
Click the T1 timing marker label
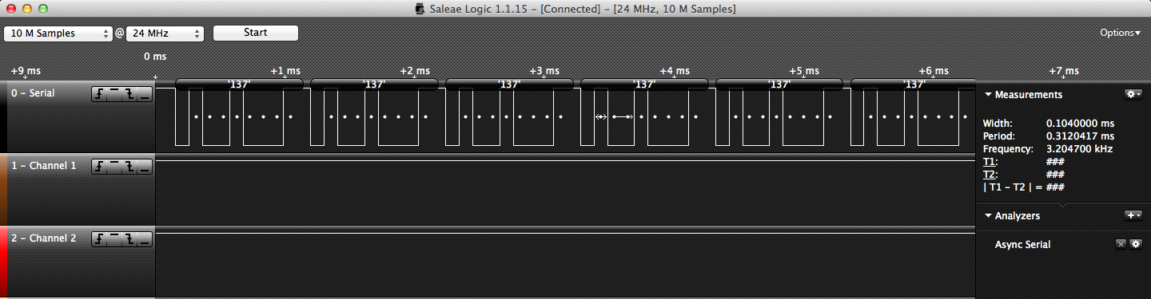coord(990,161)
